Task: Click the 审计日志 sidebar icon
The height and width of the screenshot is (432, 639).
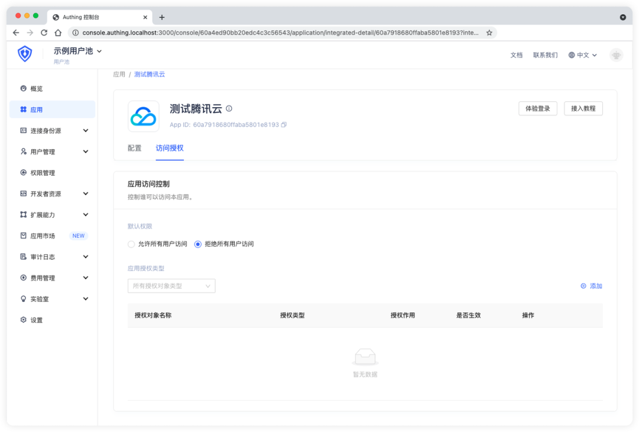Action: coord(23,257)
